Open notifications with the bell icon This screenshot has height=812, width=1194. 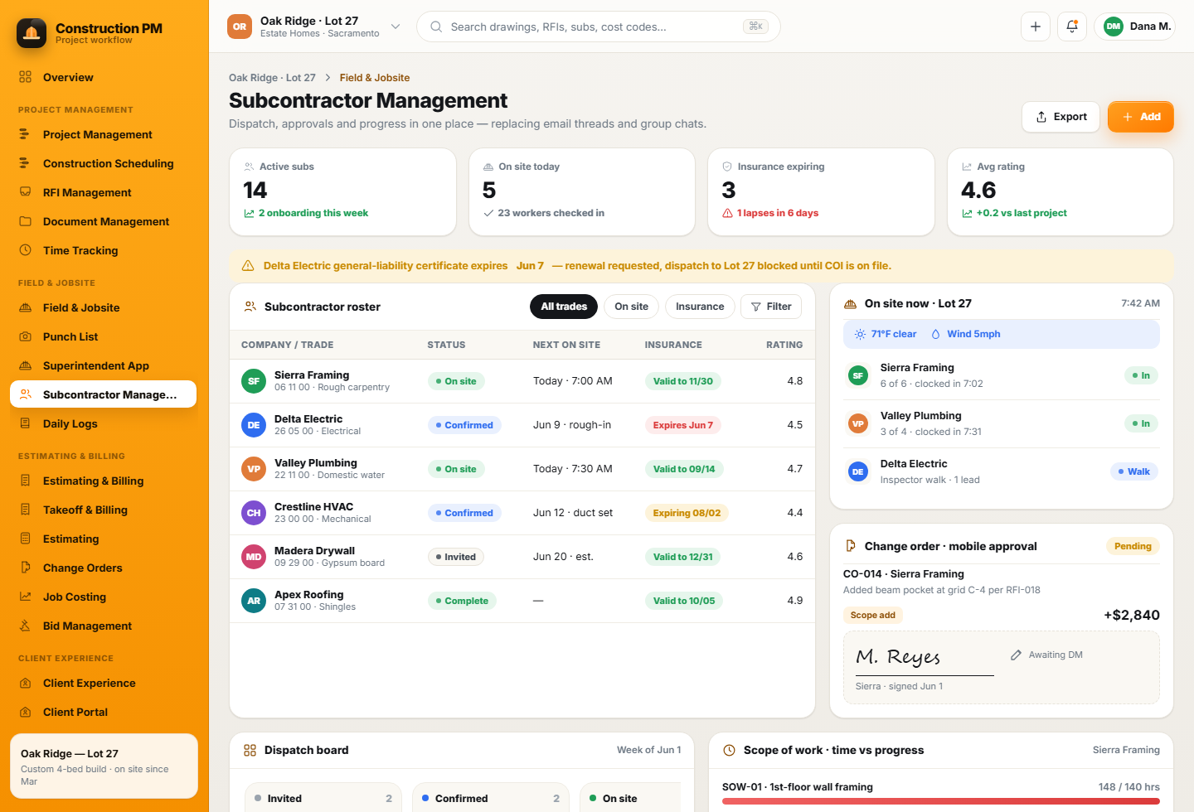click(x=1072, y=27)
